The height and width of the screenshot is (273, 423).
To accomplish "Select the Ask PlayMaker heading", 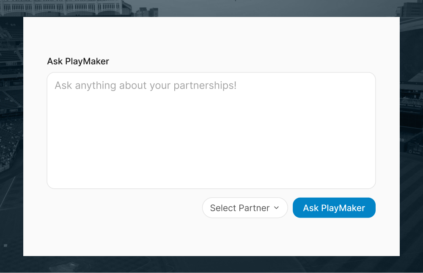I will [78, 61].
